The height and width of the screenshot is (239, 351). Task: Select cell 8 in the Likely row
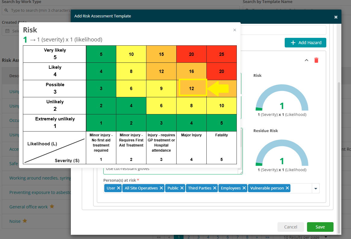click(x=131, y=71)
